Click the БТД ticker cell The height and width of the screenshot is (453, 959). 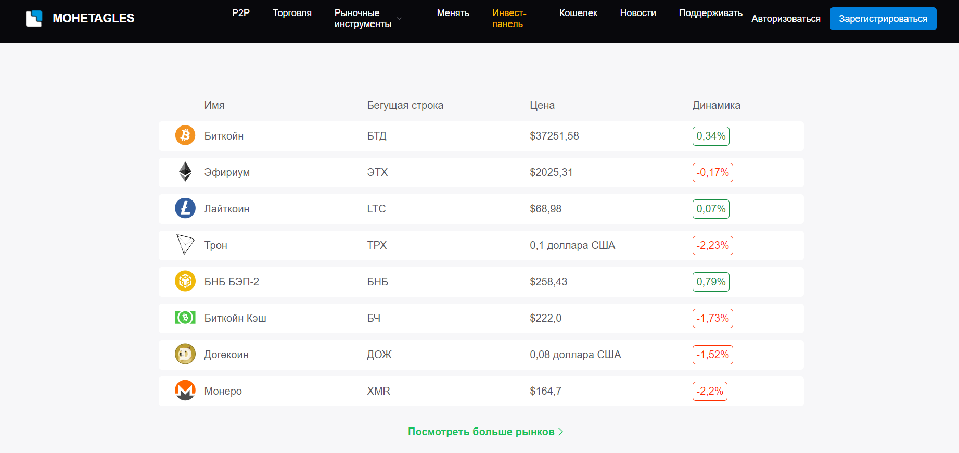coord(377,136)
